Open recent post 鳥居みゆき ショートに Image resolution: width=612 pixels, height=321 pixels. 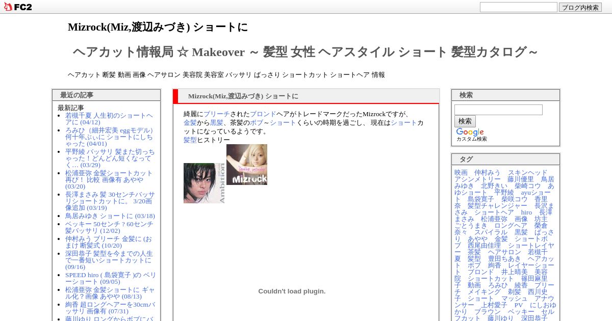(x=110, y=216)
